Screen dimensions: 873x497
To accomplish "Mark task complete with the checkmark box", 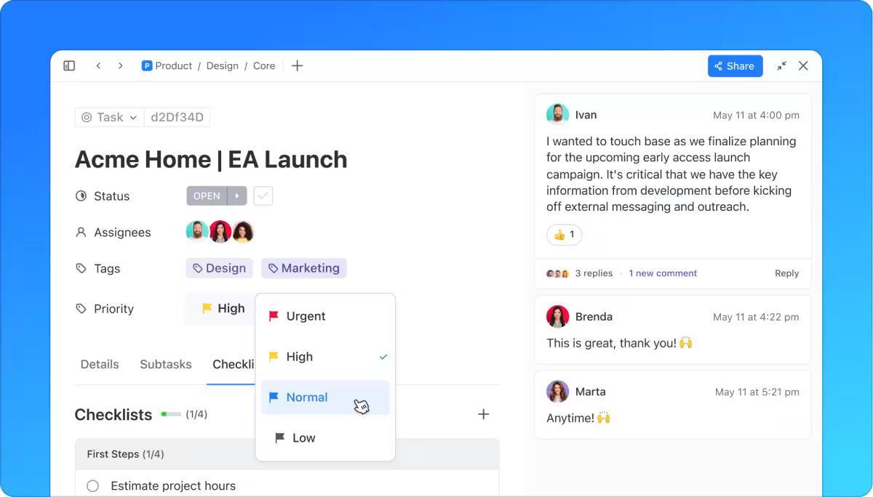I will point(263,195).
